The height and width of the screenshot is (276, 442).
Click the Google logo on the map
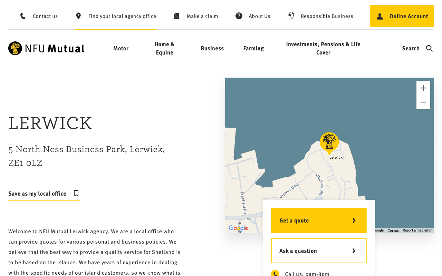tap(238, 228)
